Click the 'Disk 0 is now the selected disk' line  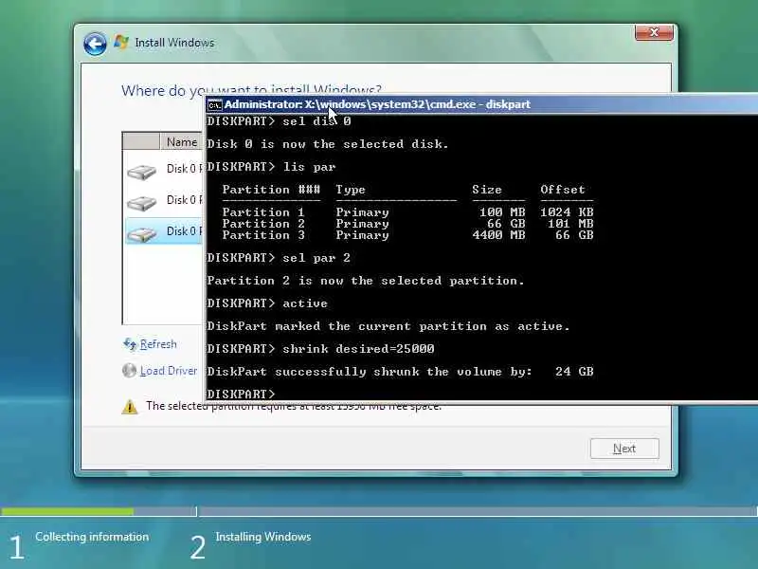coord(328,144)
